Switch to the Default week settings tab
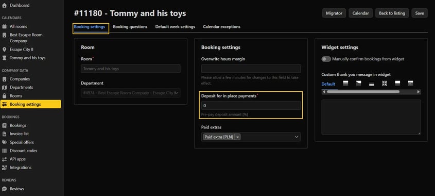 tap(175, 27)
